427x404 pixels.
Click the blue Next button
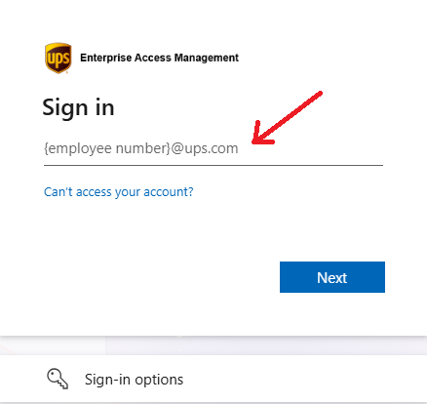(332, 277)
